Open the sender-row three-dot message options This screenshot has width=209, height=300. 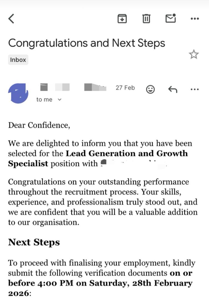[195, 89]
